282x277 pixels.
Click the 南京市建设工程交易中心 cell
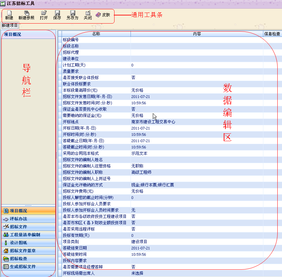click(197, 122)
